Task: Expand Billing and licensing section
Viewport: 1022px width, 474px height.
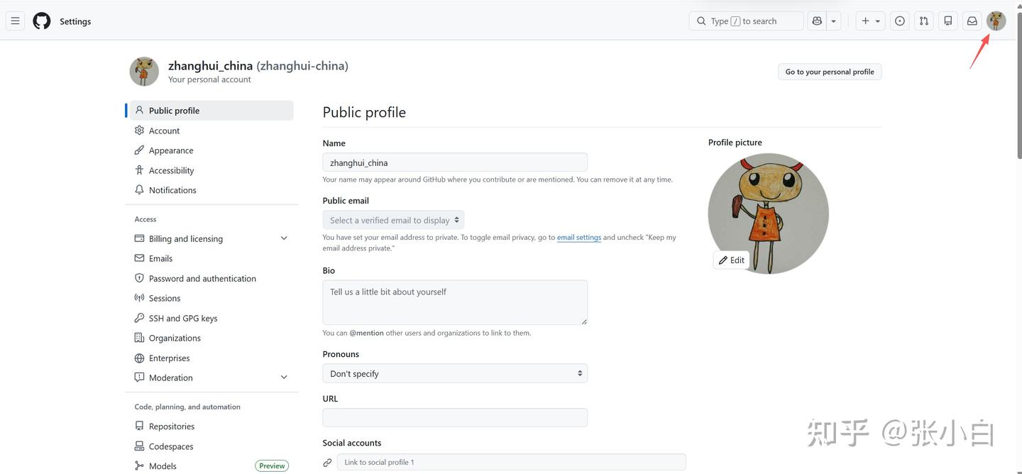Action: 284,238
